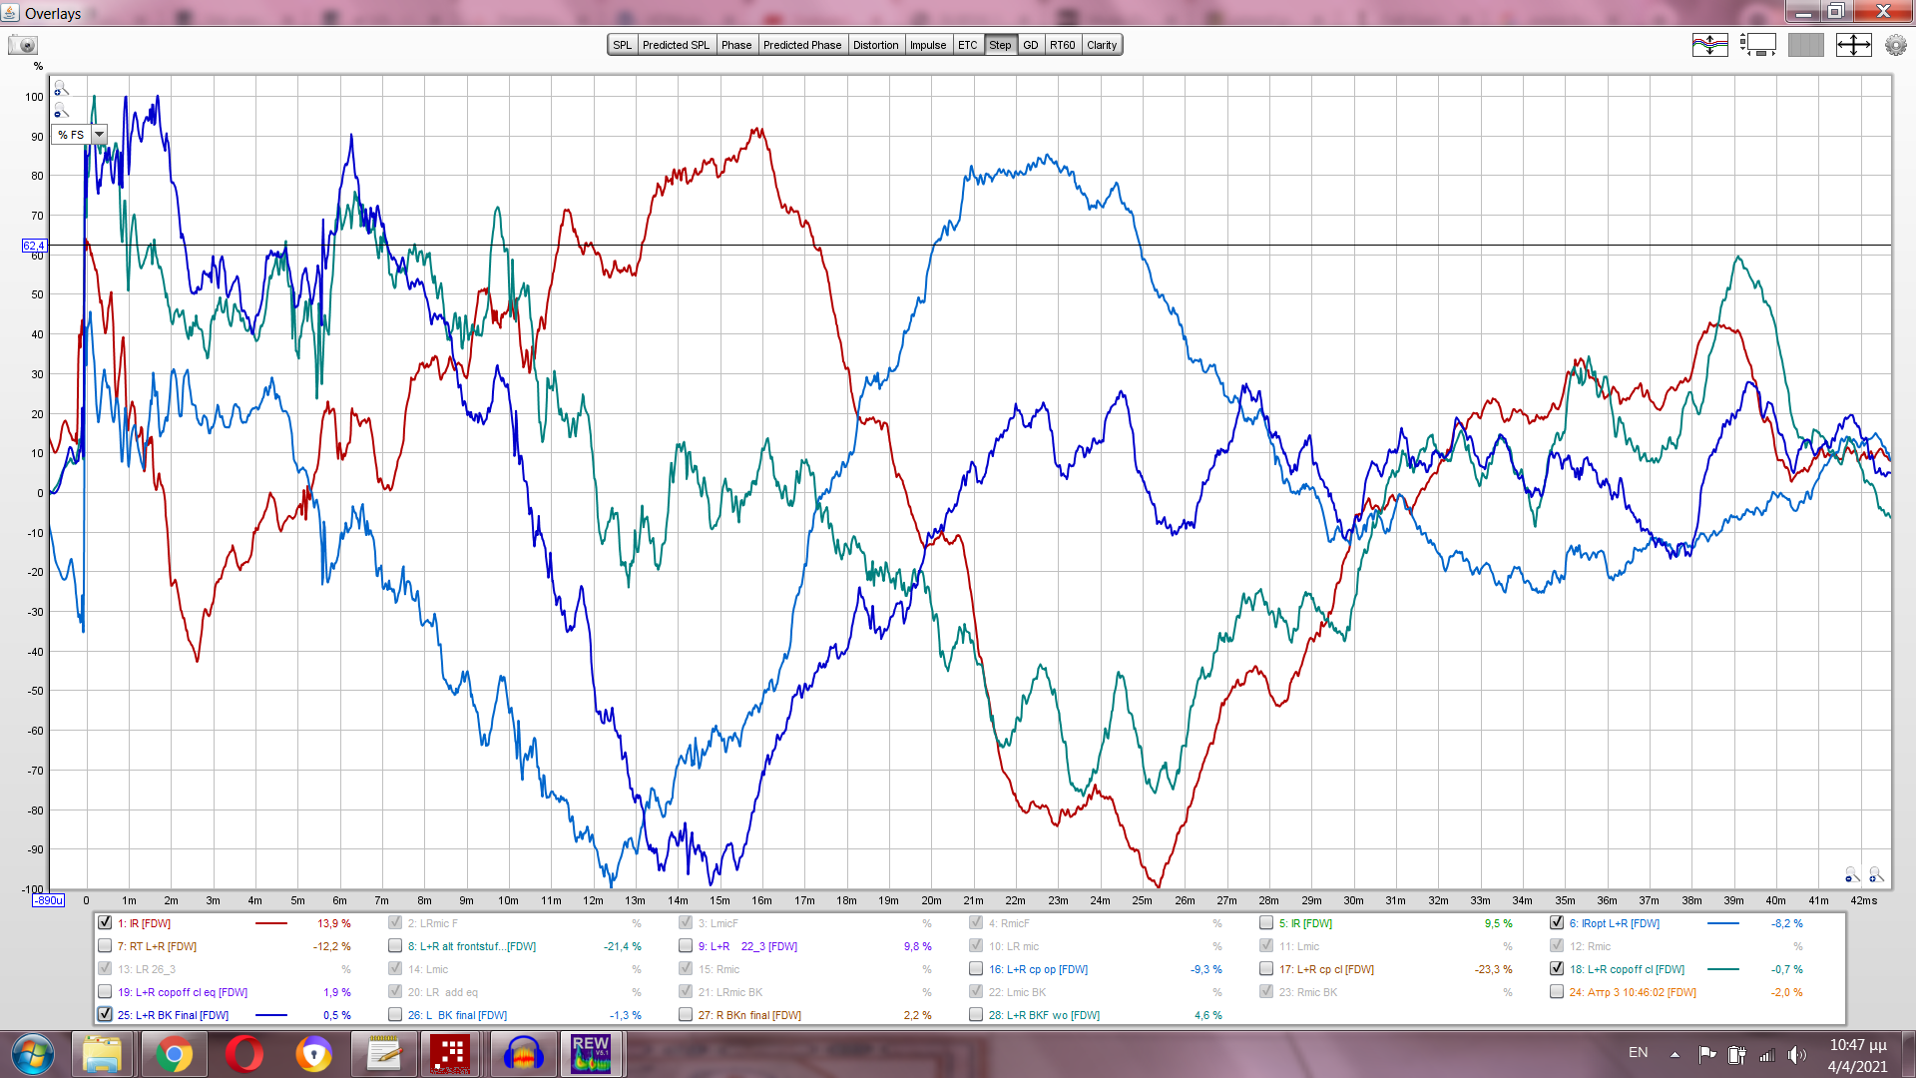Click the grey frequency bands icon

coord(1805,45)
